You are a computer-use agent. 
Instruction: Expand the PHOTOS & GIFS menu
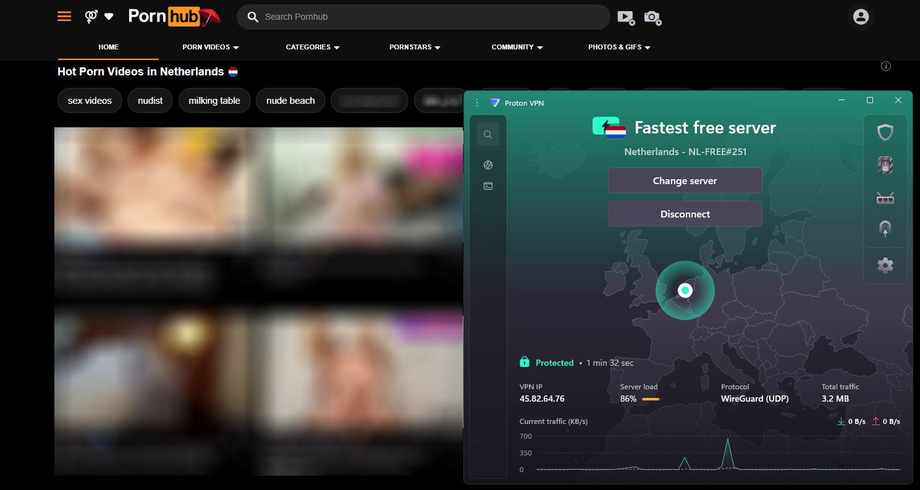pyautogui.click(x=619, y=47)
